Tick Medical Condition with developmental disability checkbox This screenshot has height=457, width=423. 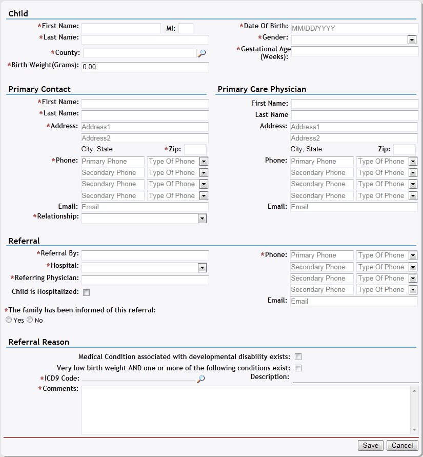pyautogui.click(x=297, y=357)
